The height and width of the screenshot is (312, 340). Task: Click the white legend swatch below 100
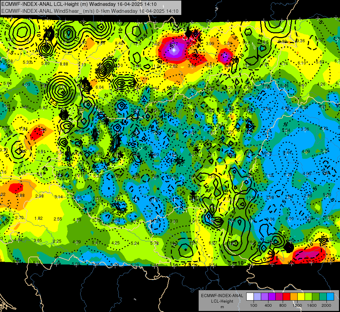tap(250, 297)
